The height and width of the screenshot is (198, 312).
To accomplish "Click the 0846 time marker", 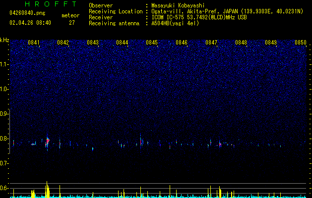I will pos(182,43).
